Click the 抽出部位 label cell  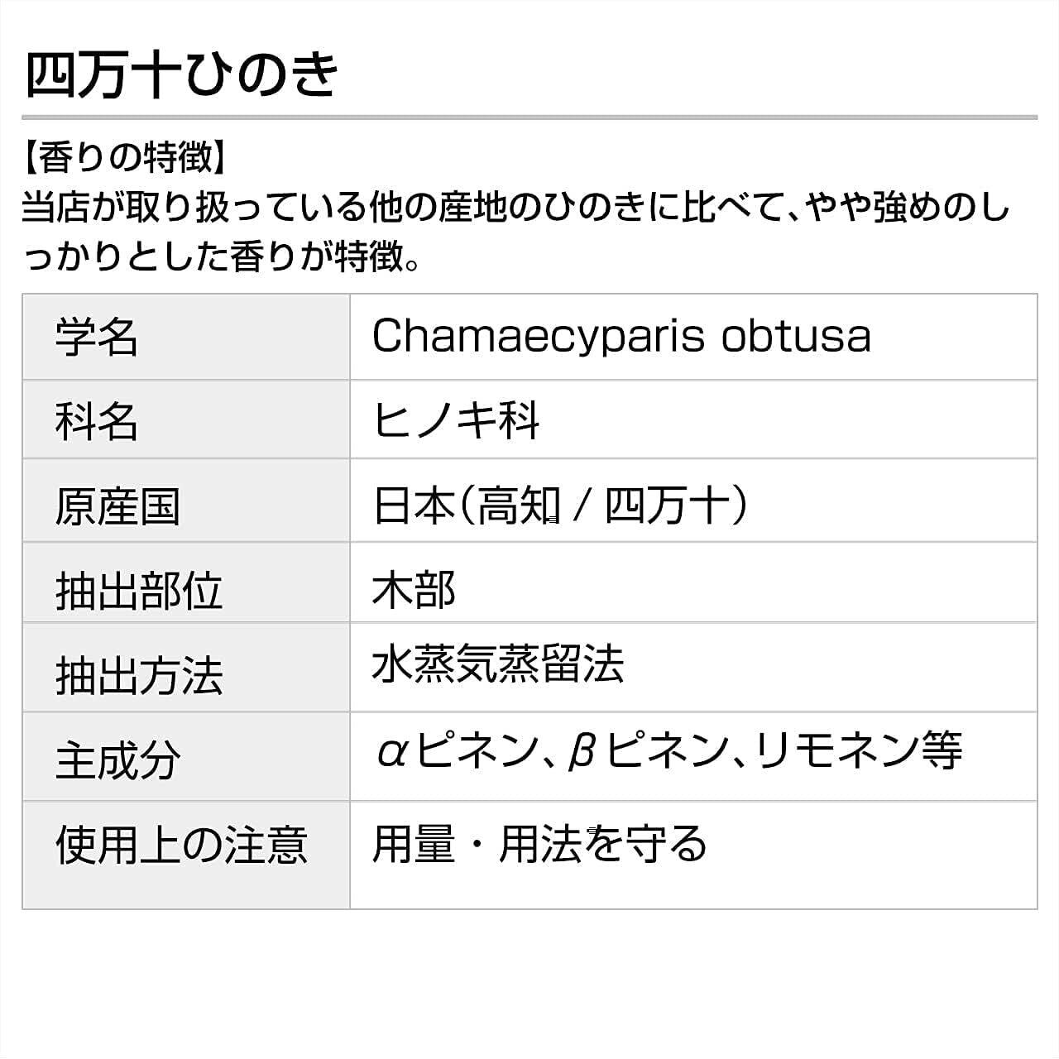[x=138, y=591]
